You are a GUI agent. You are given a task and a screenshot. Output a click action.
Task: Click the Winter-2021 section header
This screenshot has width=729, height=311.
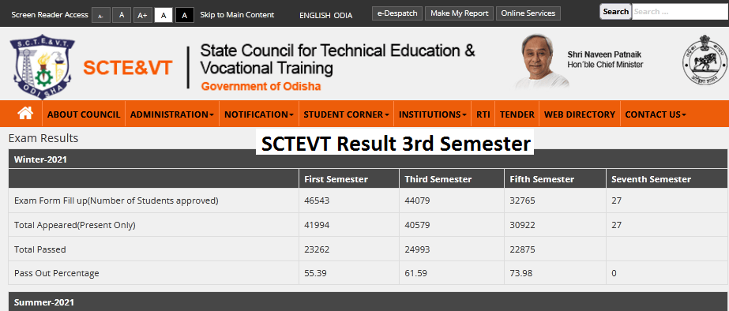(368, 159)
